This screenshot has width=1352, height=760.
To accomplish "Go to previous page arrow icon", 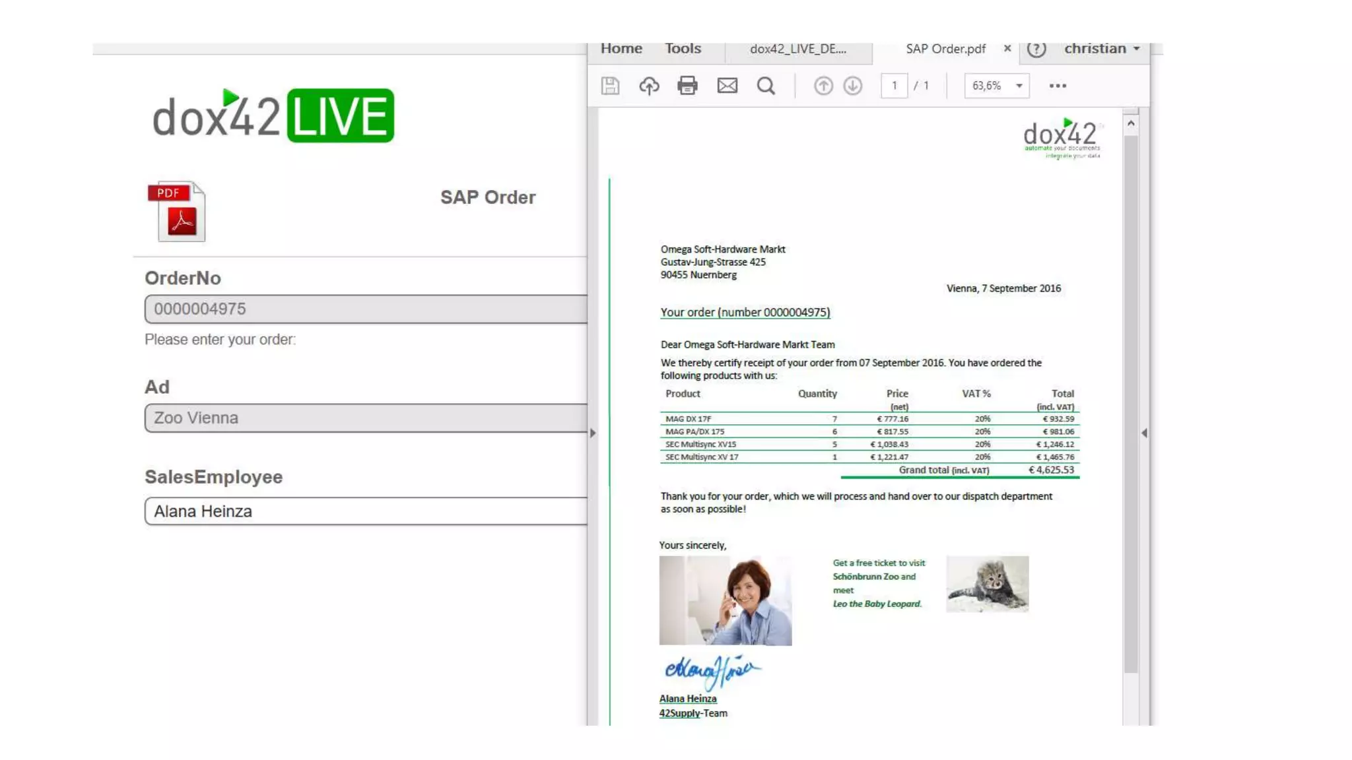I will 823,86.
